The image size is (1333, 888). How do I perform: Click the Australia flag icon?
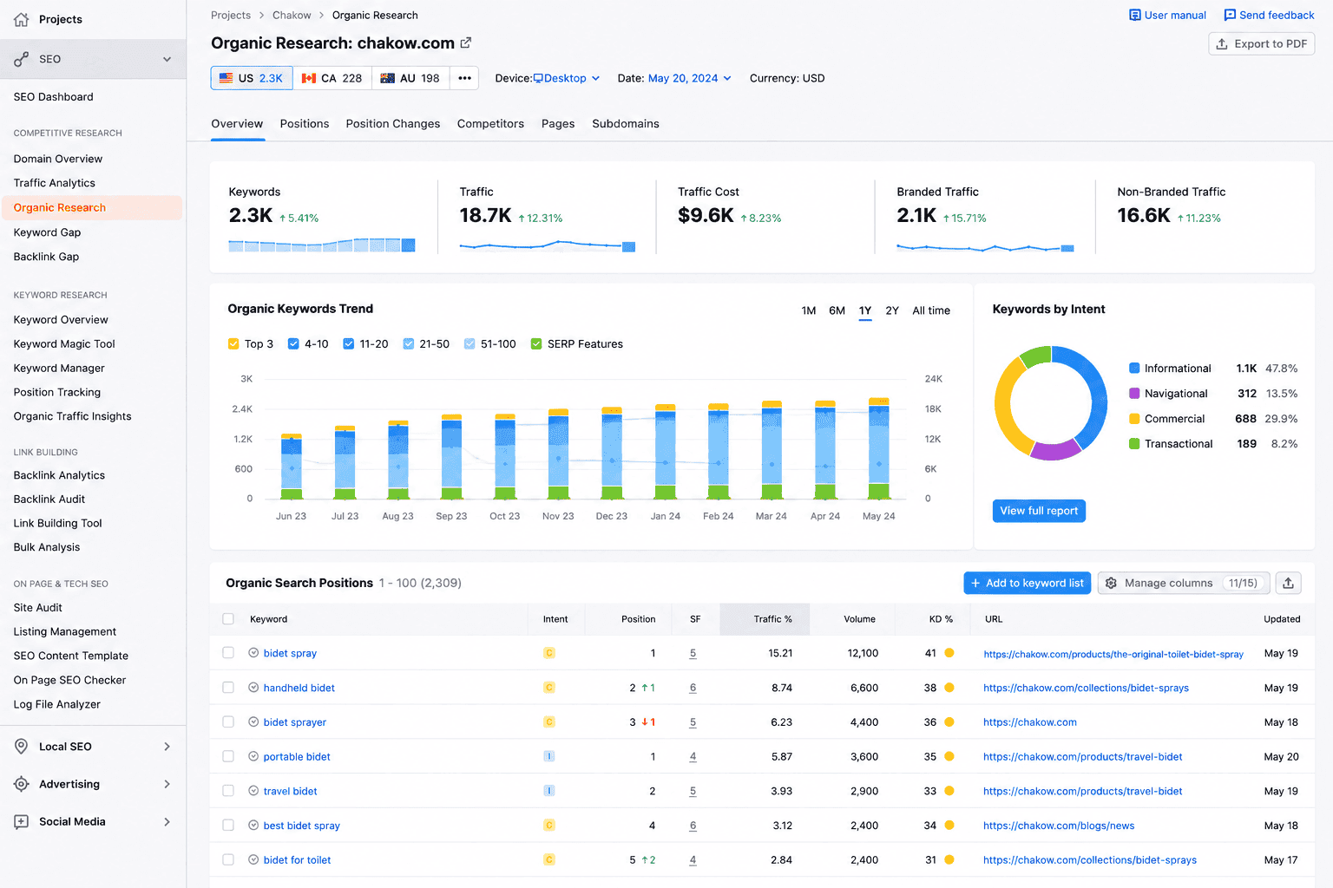click(x=388, y=78)
